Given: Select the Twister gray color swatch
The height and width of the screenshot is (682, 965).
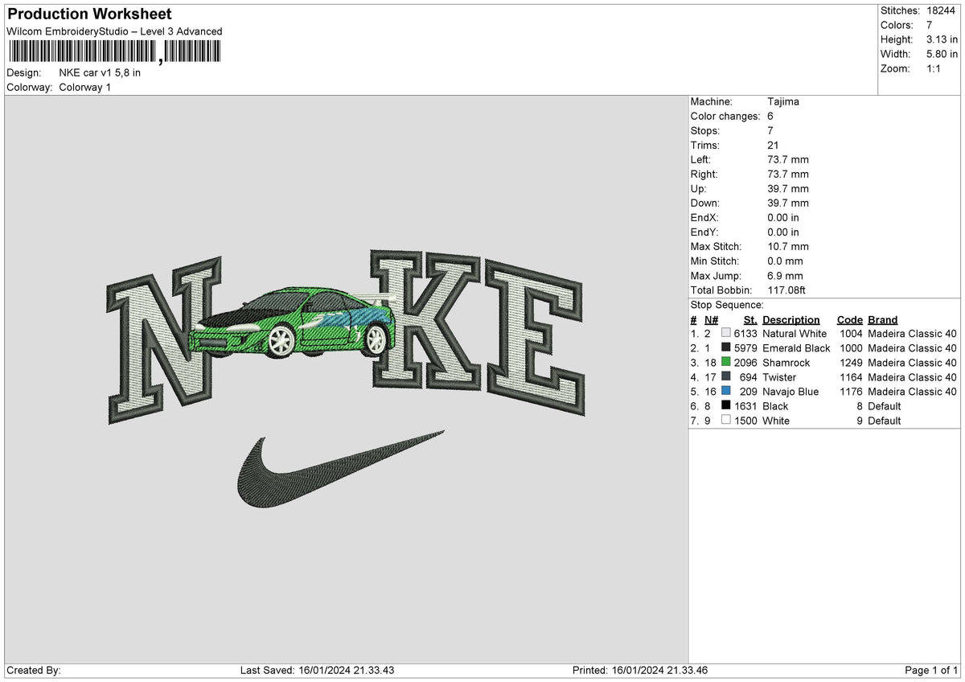Looking at the screenshot, I should click(x=726, y=377).
